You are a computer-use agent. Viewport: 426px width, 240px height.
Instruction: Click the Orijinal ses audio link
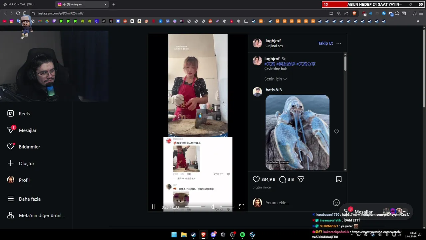pyautogui.click(x=274, y=46)
